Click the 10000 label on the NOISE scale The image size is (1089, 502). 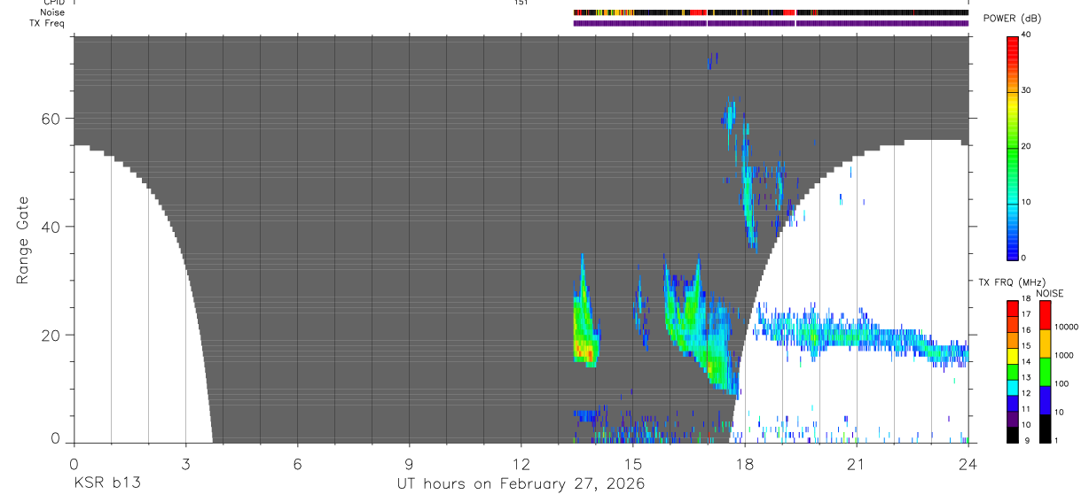tap(1066, 327)
